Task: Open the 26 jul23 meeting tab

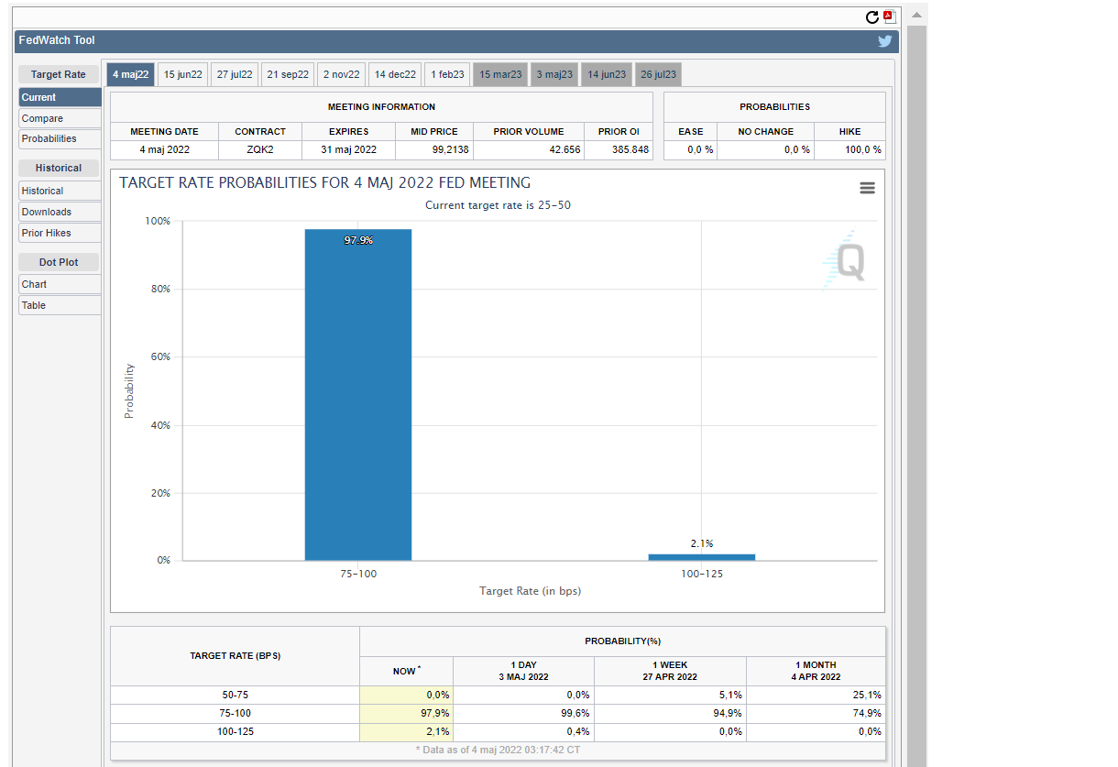Action: tap(658, 74)
